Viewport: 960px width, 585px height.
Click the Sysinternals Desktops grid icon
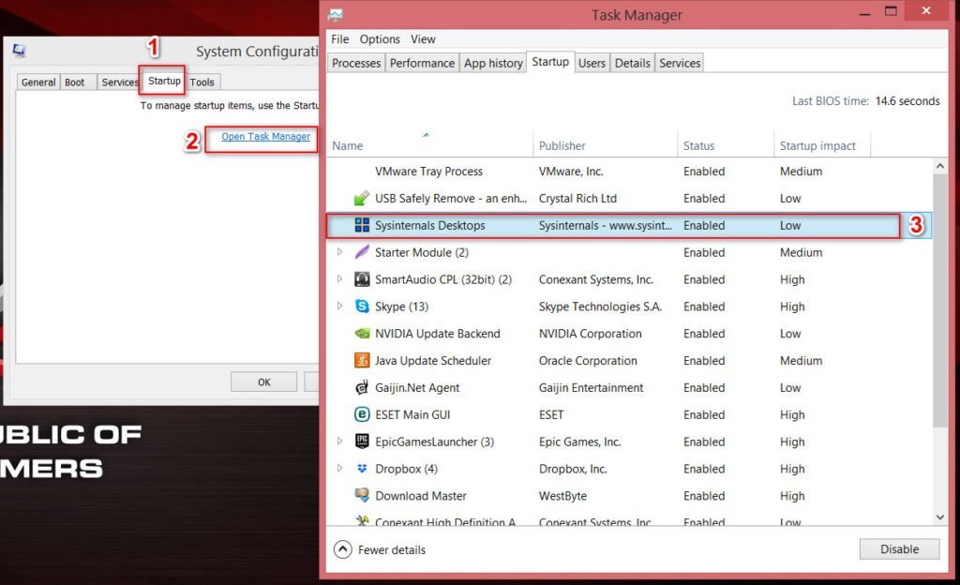point(362,225)
